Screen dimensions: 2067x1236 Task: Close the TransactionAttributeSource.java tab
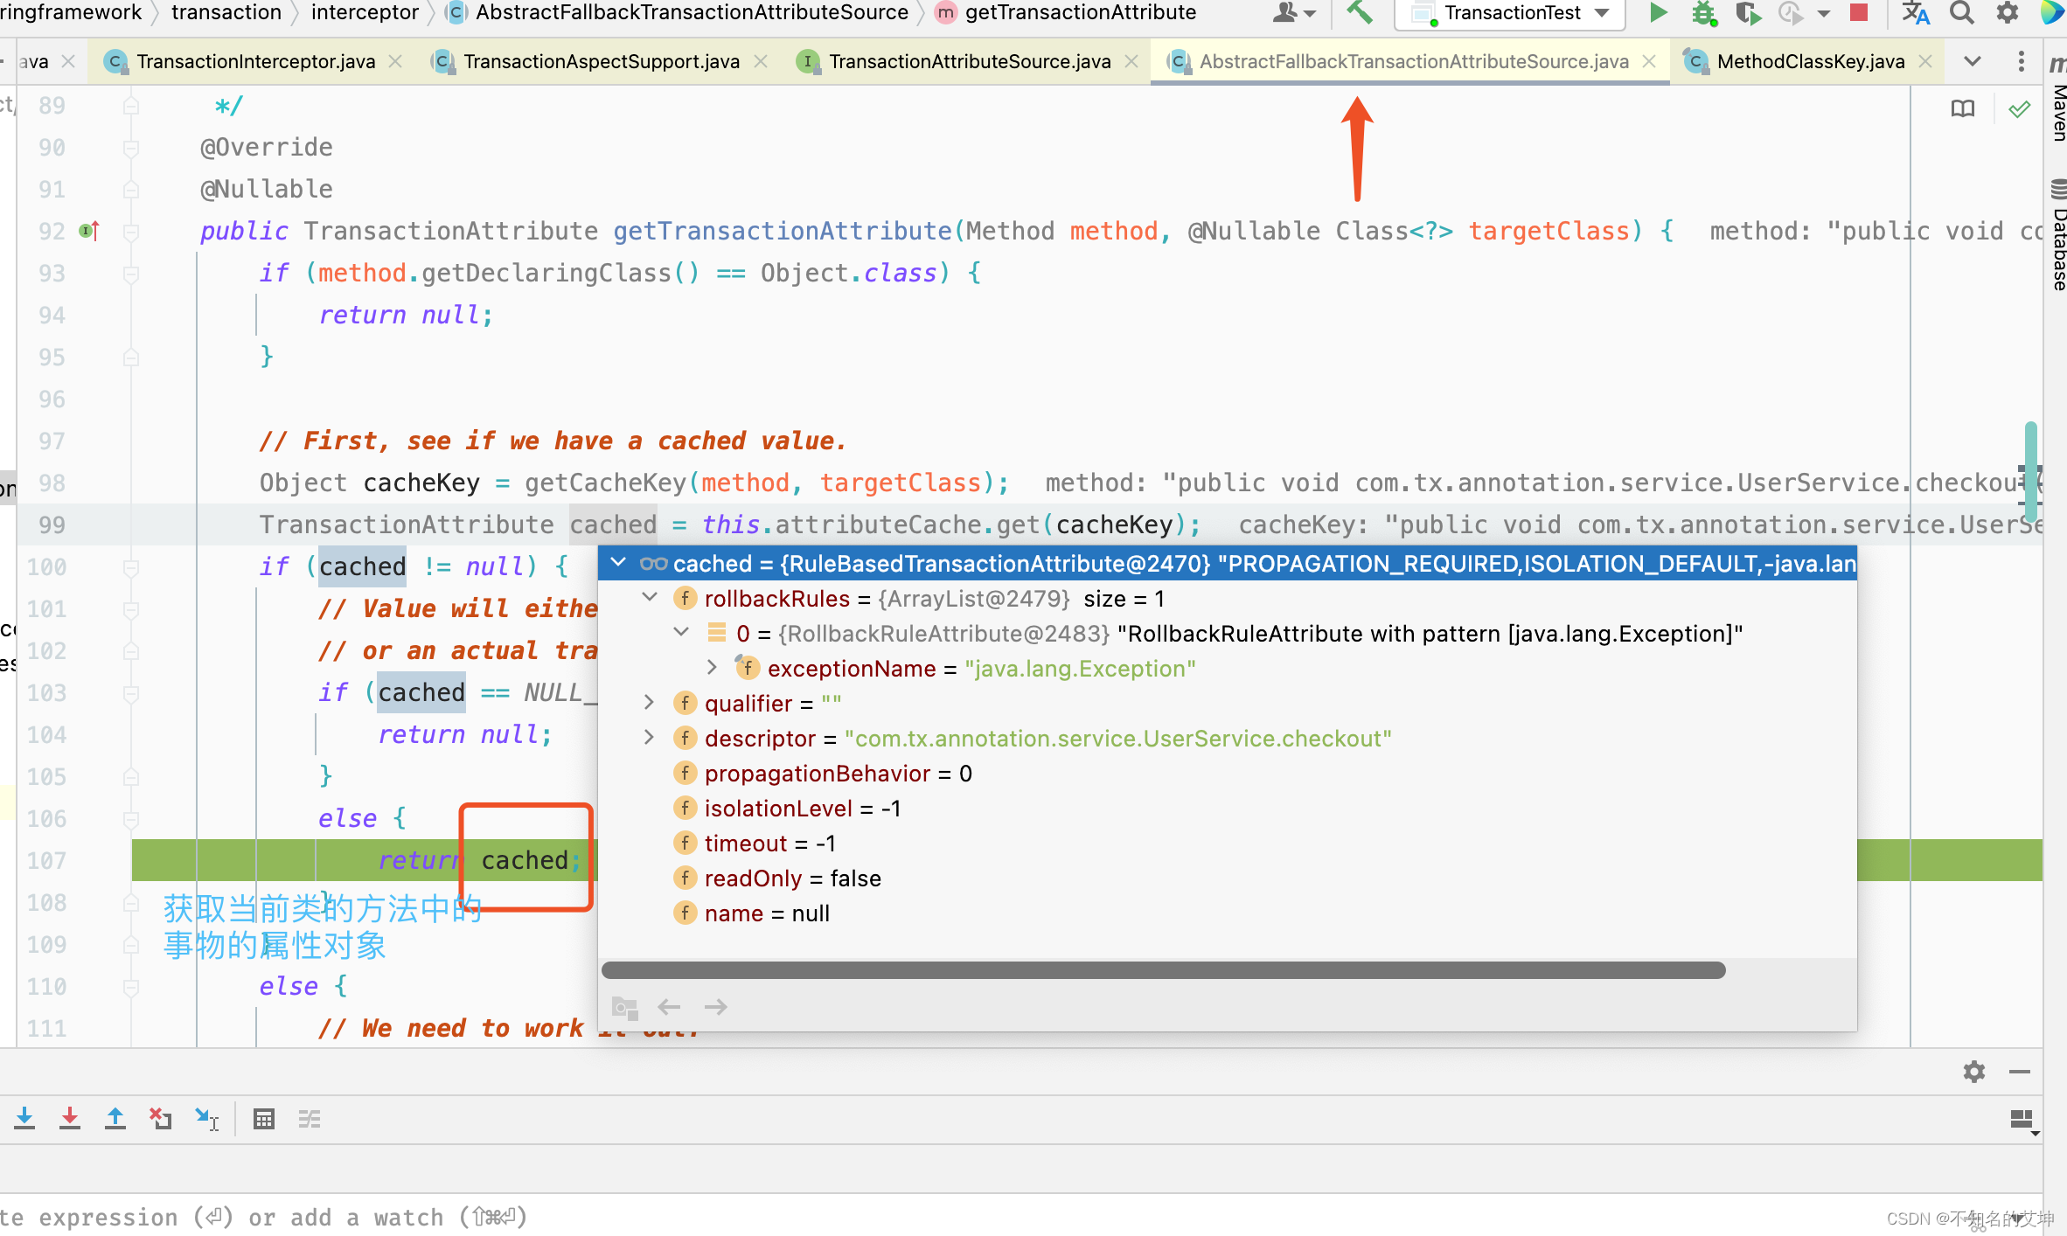coord(1131,61)
